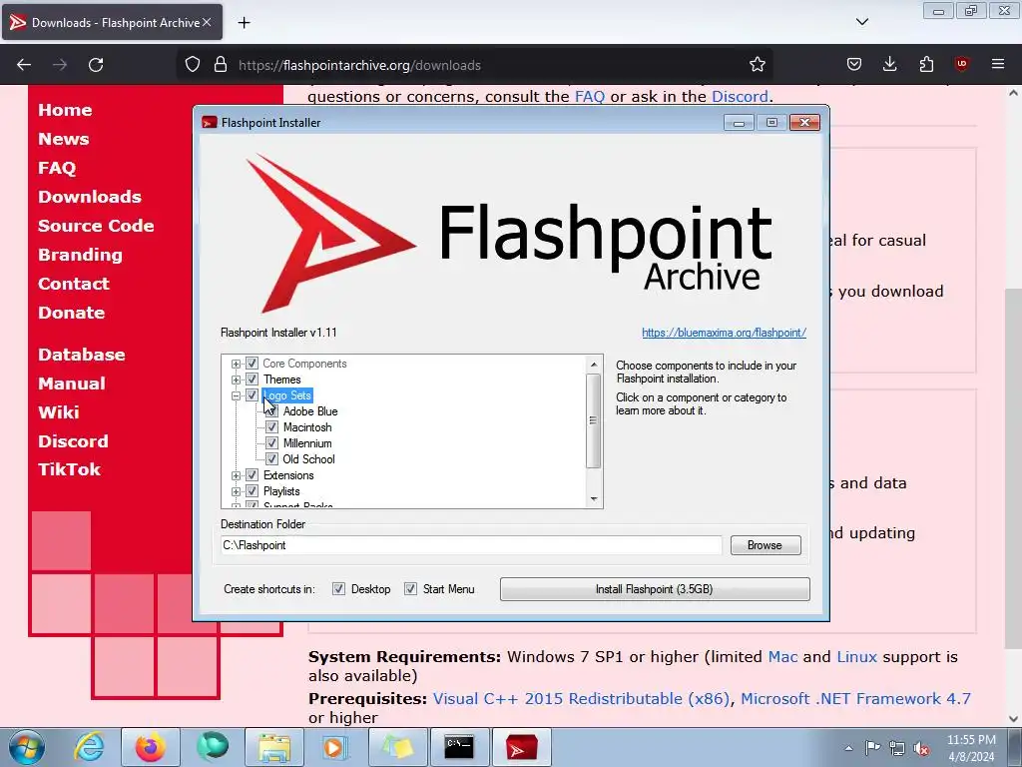
Task: Select the Adobe Blue tree item
Action: pyautogui.click(x=310, y=411)
